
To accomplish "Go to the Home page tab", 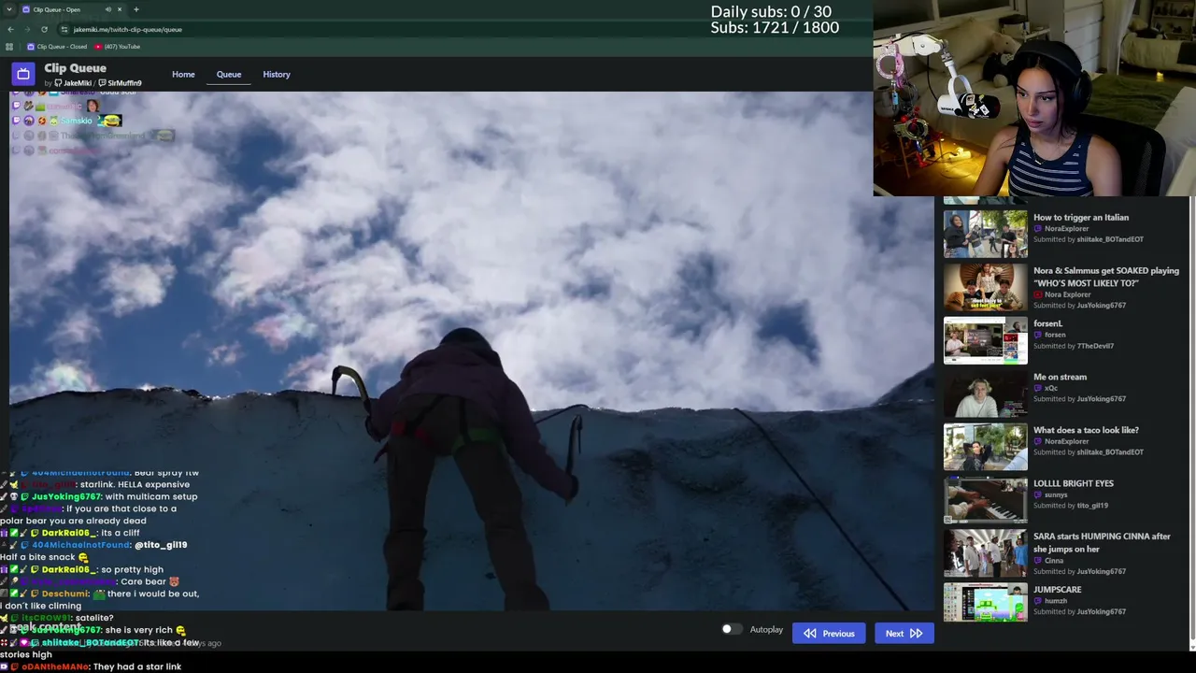I will click(183, 74).
